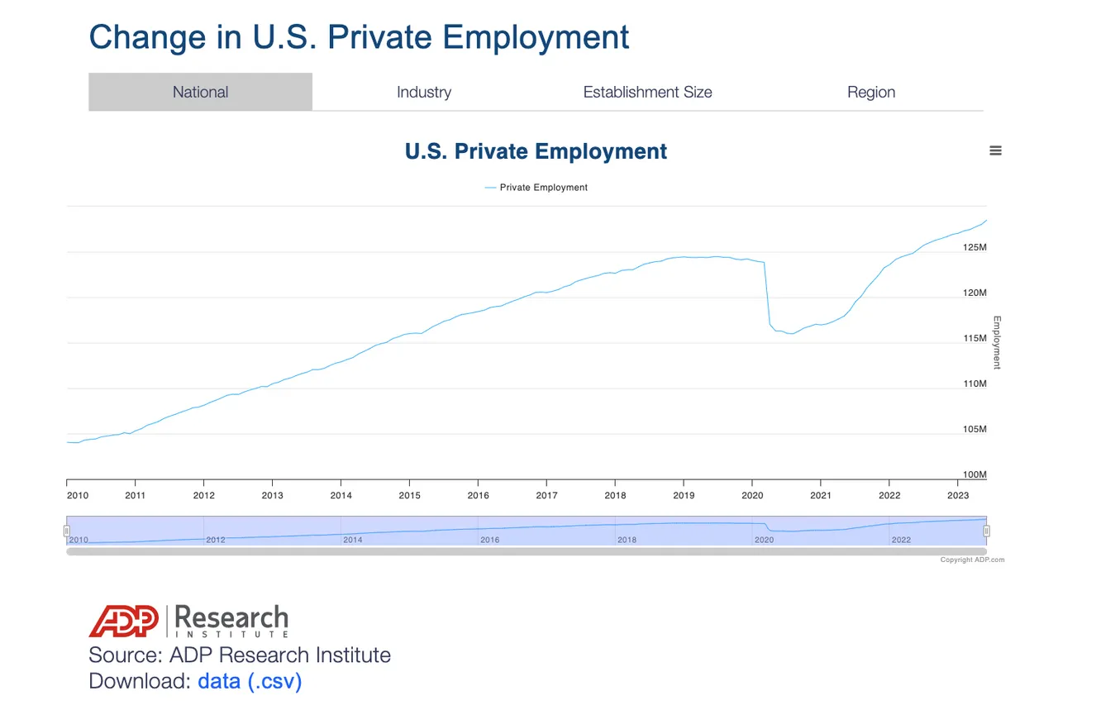Open the chart hamburger context menu
1101x710 pixels.
click(x=995, y=150)
